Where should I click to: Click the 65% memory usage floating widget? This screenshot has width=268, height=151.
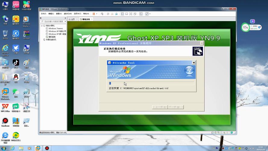[245, 27]
